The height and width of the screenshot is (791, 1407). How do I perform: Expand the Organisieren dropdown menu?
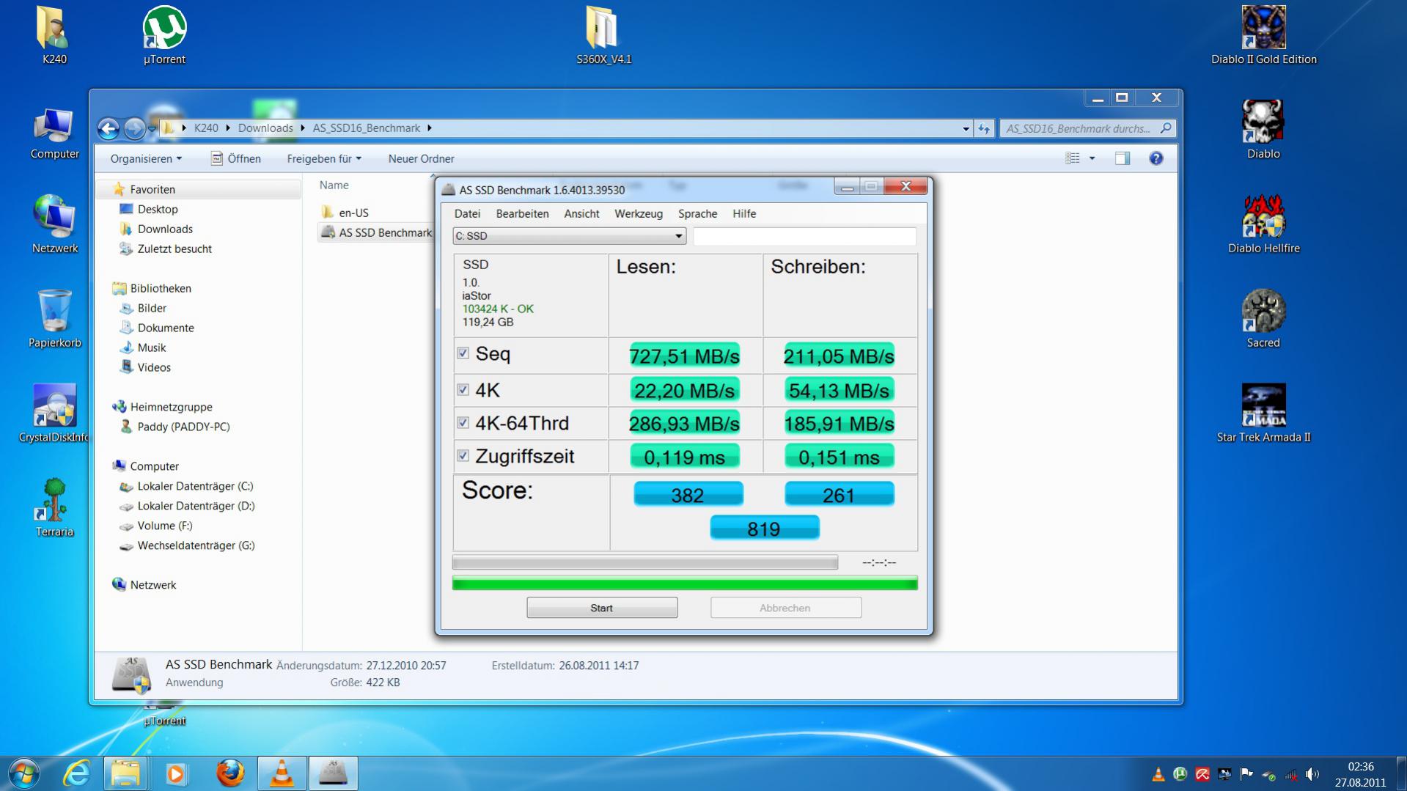[146, 158]
